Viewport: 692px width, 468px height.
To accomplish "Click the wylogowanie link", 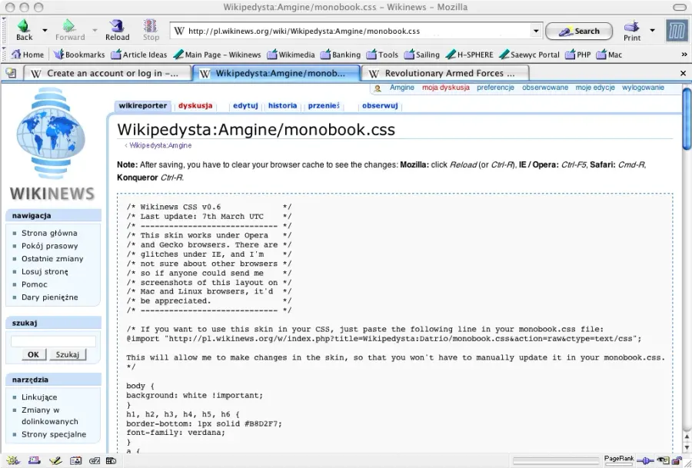I will click(643, 88).
